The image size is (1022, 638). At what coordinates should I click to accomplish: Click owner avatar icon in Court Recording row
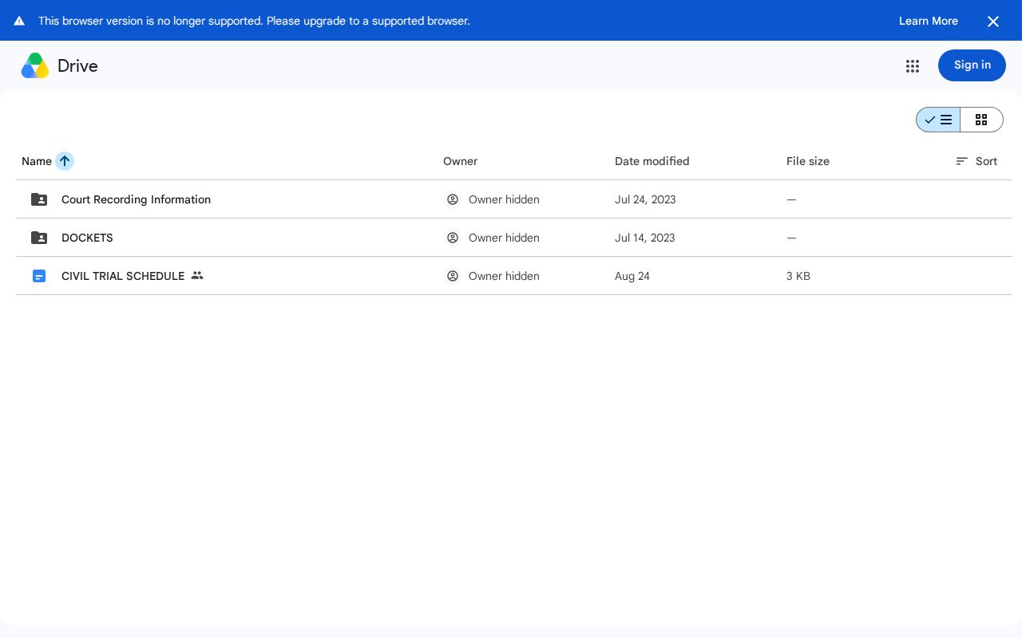point(453,199)
